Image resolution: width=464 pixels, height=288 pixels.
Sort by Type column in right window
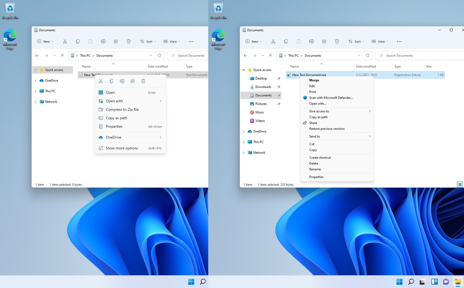(x=408, y=66)
